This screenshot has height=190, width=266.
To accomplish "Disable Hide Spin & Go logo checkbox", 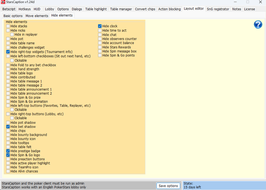I will point(8,155).
